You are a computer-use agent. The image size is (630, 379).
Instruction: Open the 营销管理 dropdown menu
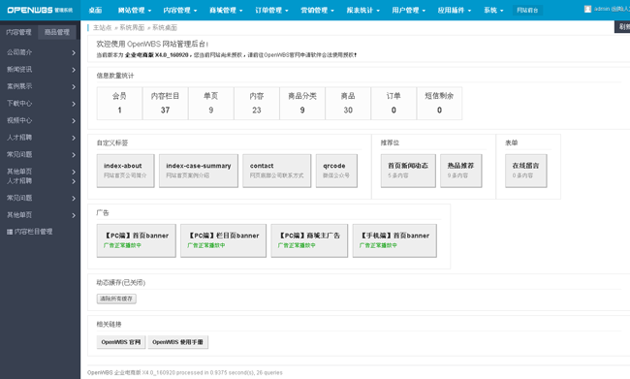(x=317, y=10)
